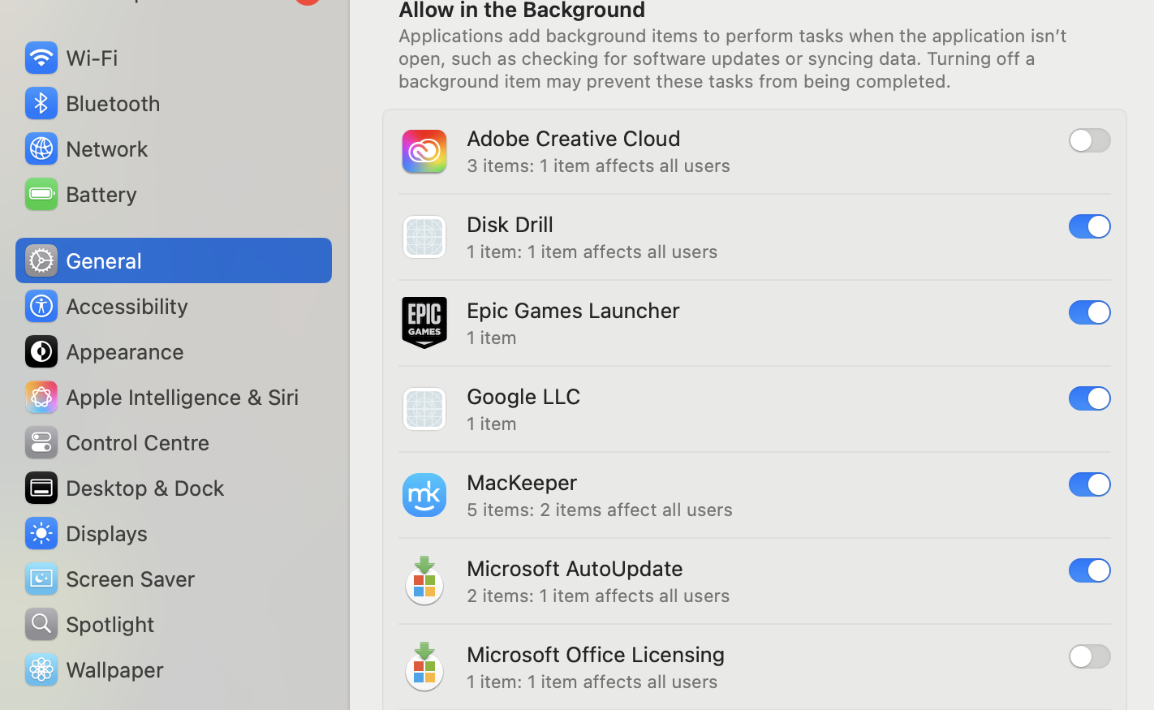Toggle off Google LLC background item
Screen dimensions: 1154x710
tap(1089, 398)
